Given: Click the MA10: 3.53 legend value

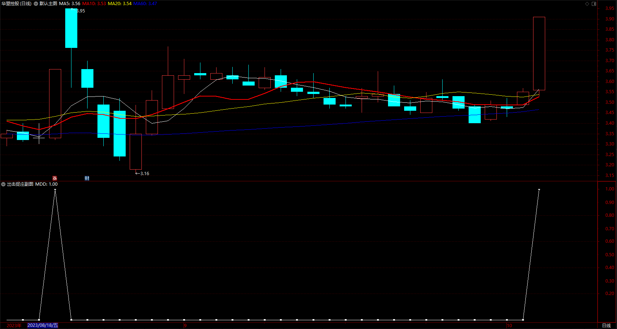Looking at the screenshot, I should pyautogui.click(x=94, y=4).
